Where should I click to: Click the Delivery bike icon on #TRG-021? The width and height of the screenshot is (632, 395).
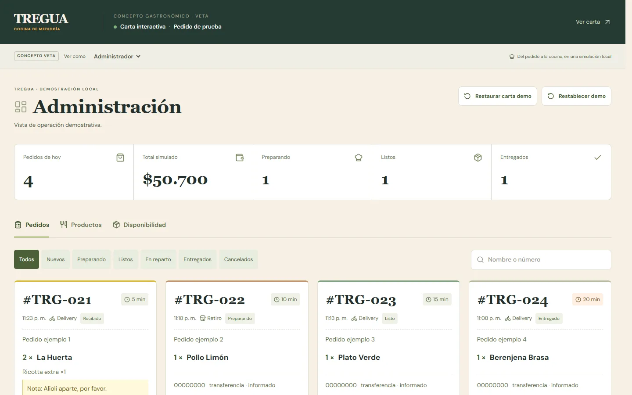tap(52, 318)
